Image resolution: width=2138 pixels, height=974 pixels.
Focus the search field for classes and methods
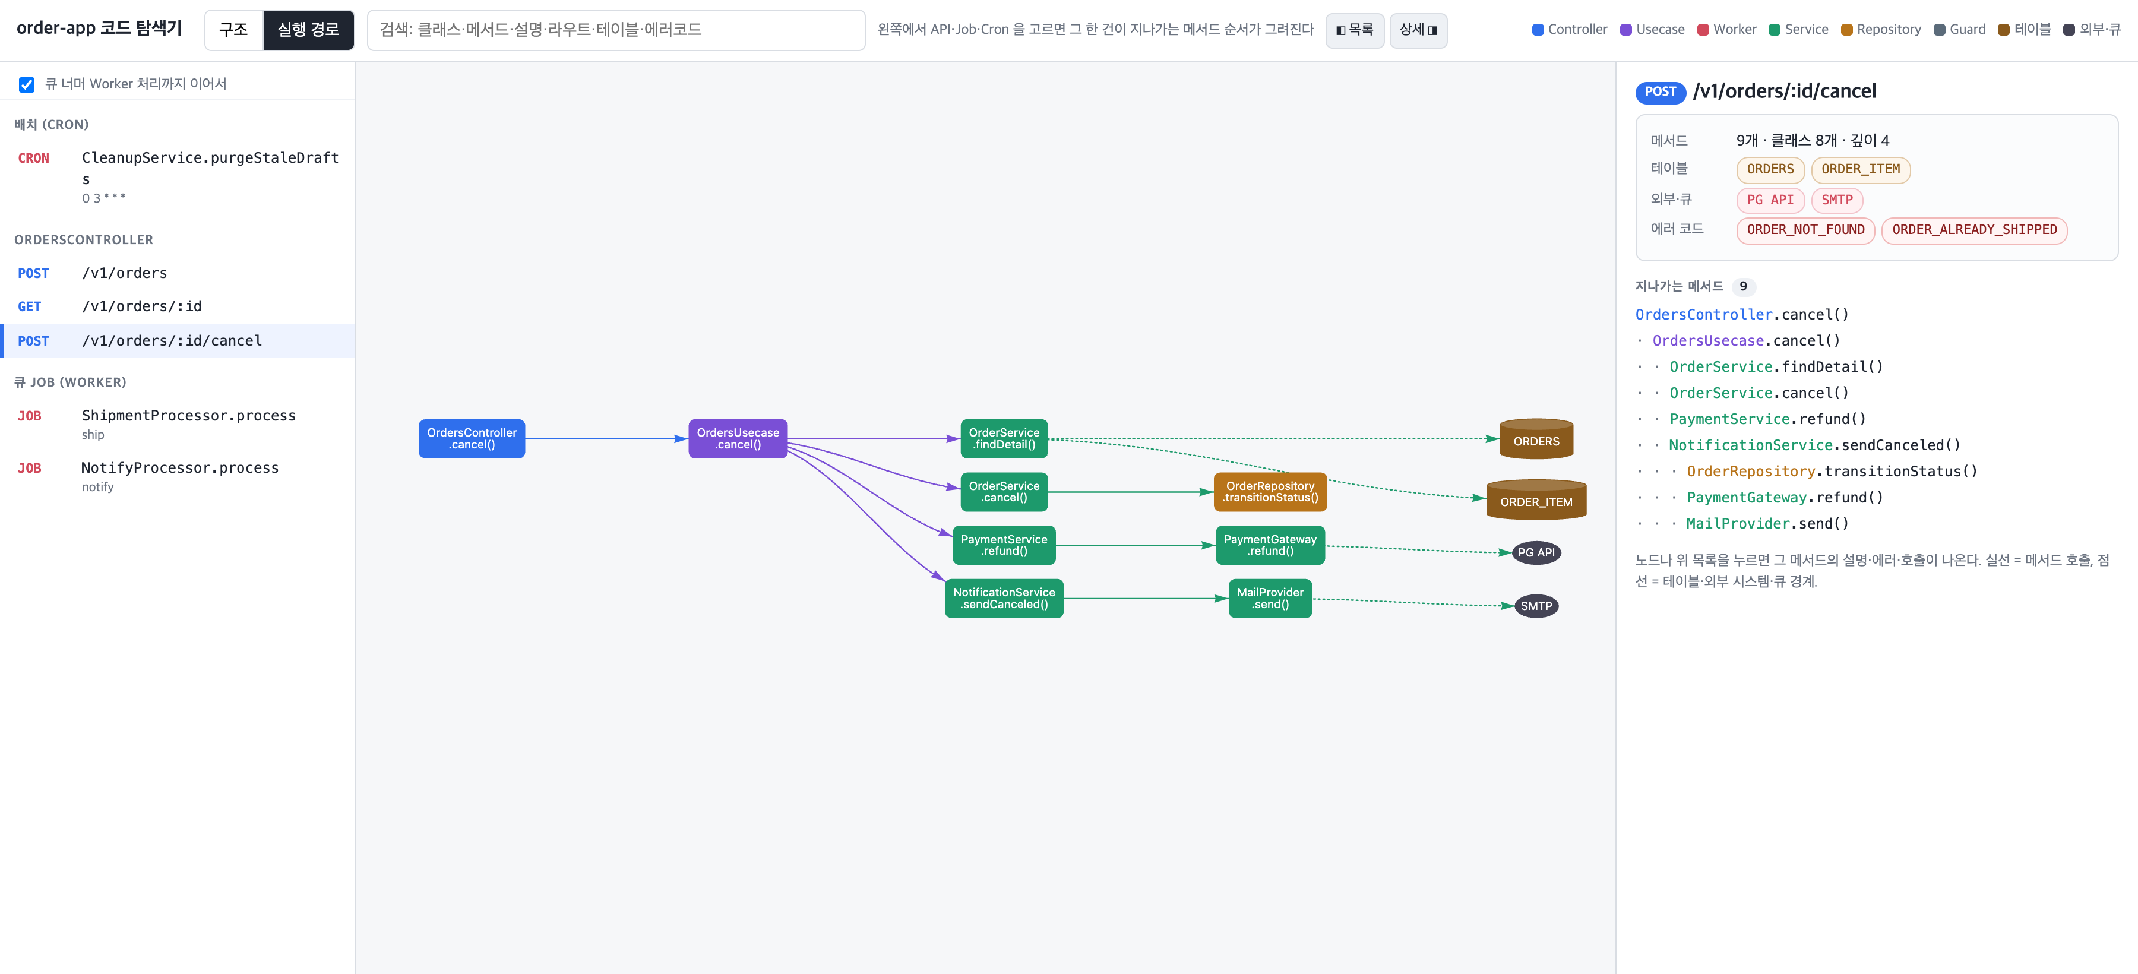(616, 30)
